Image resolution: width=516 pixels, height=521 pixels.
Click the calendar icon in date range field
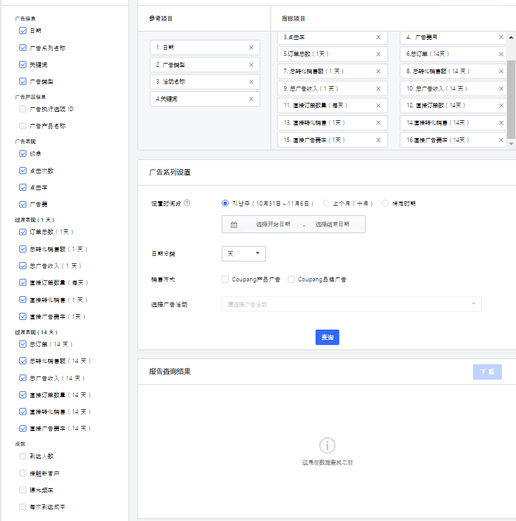[234, 225]
